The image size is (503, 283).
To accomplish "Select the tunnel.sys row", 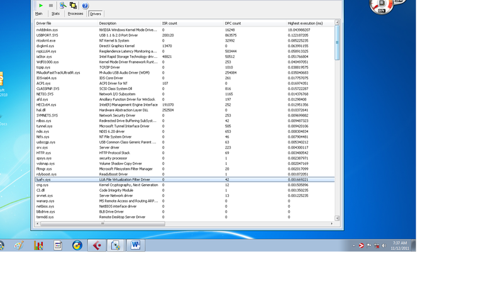I will tap(184, 126).
